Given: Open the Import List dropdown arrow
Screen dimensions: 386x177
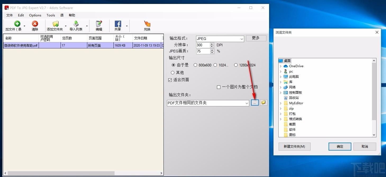Looking at the screenshot, I should [87, 26].
